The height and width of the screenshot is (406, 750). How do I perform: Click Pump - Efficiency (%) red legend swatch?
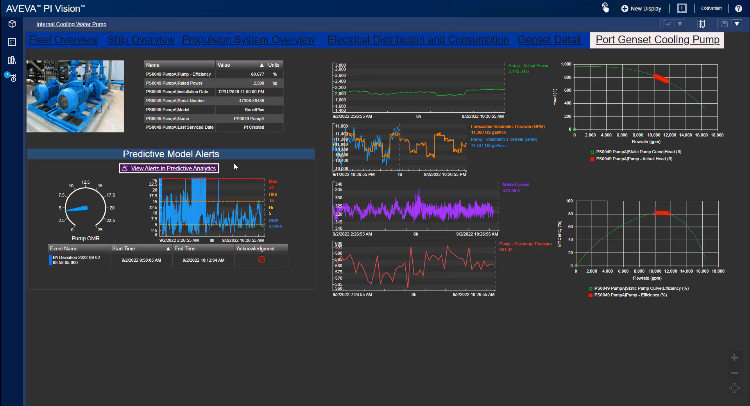pos(590,295)
